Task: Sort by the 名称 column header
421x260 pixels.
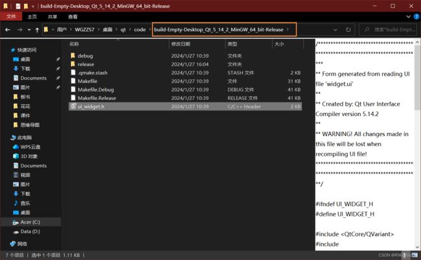Action: pyautogui.click(x=74, y=44)
